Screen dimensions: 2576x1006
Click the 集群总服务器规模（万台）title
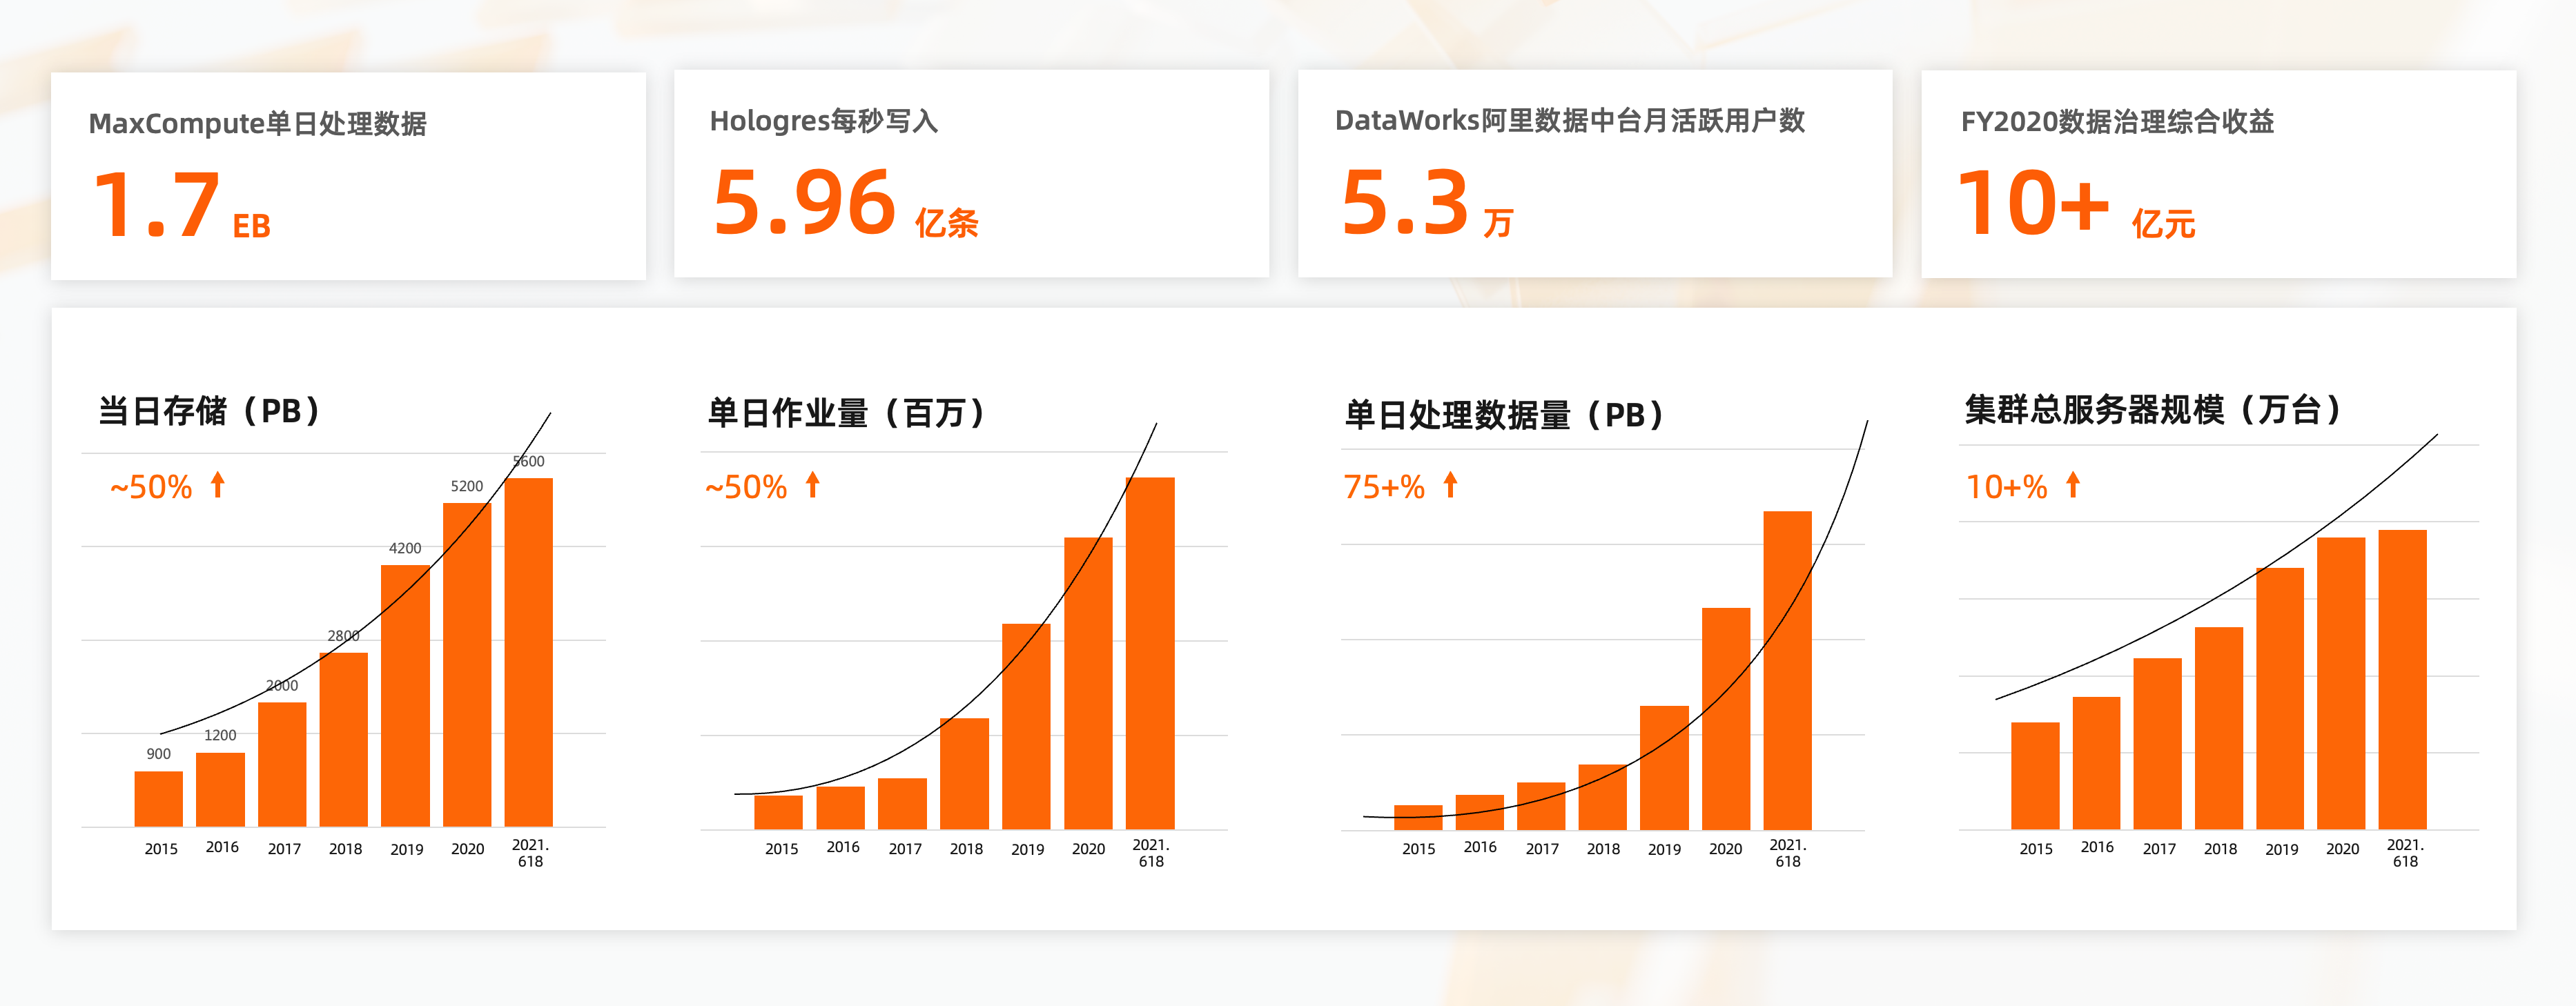coord(2152,410)
